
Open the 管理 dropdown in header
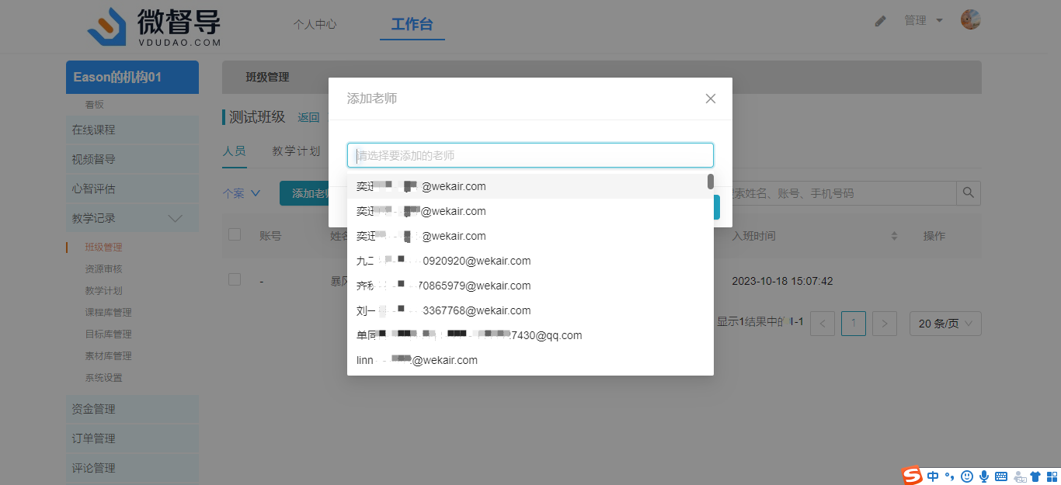click(924, 20)
